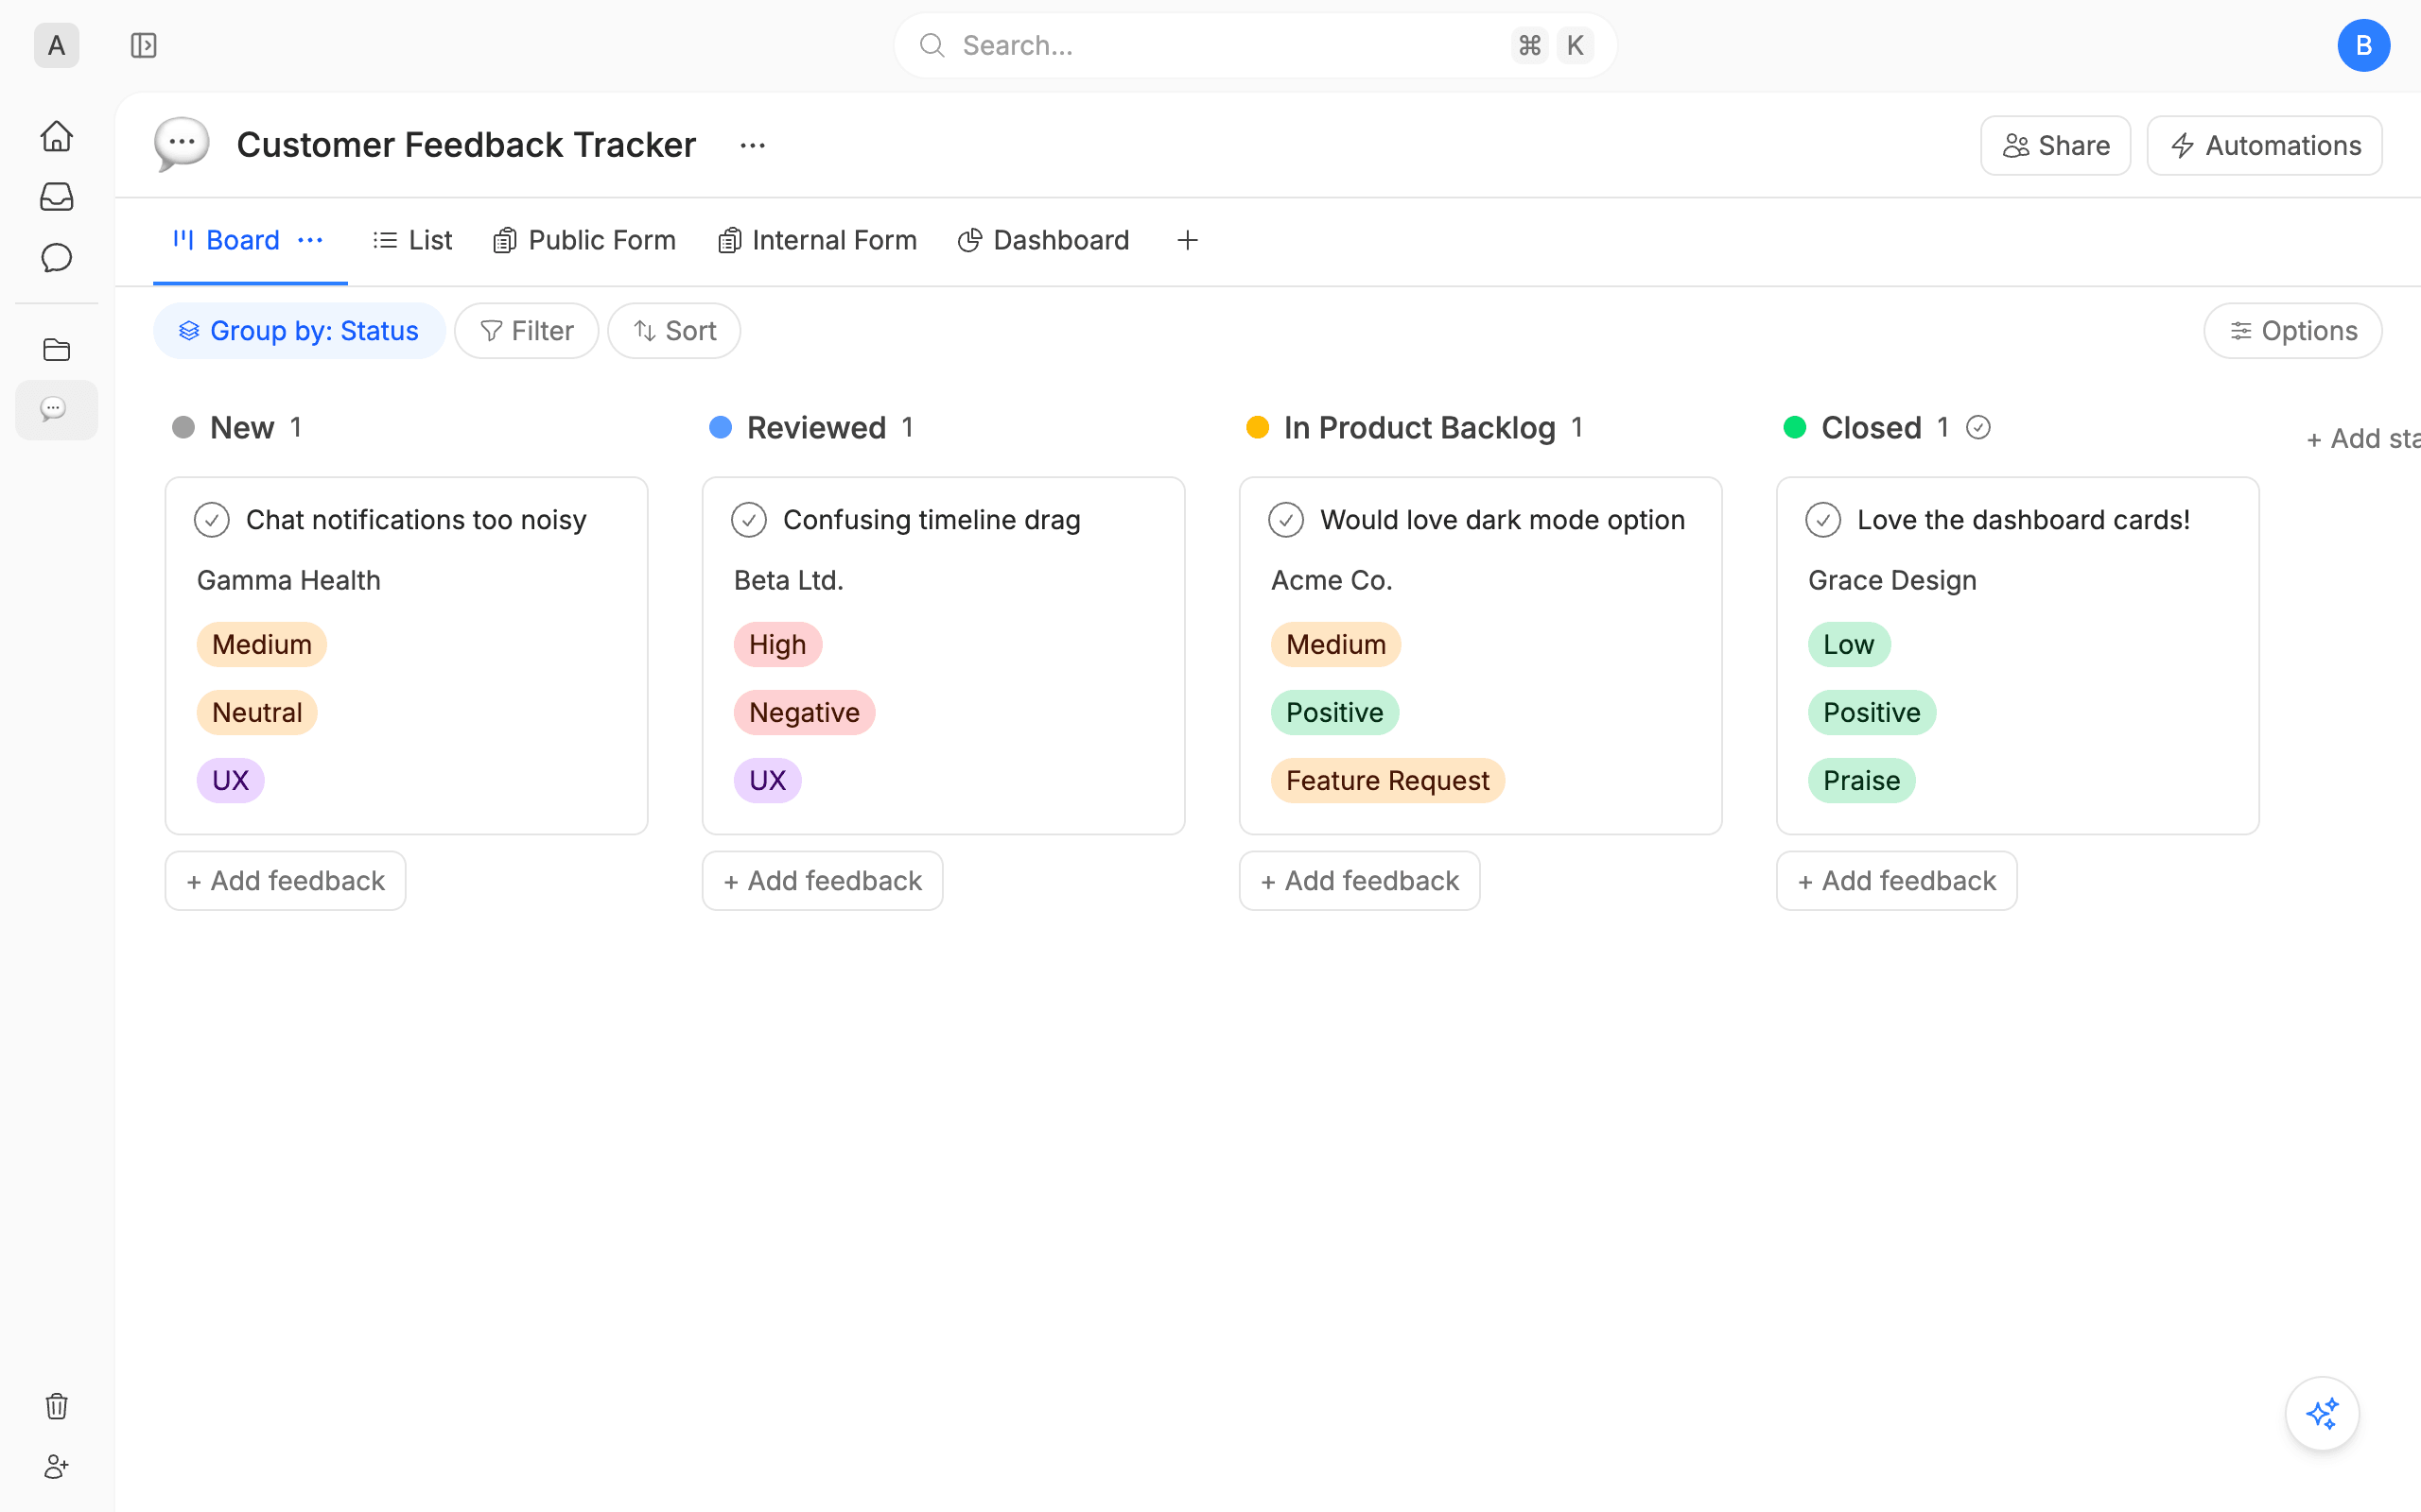
Task: Click Add status at the right
Action: click(x=2362, y=439)
